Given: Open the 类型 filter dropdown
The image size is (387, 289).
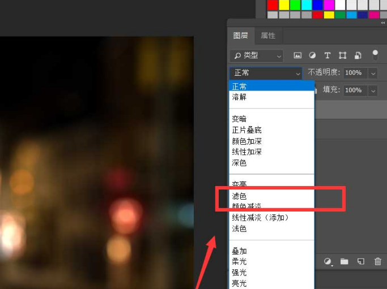Looking at the screenshot, I should tap(257, 55).
